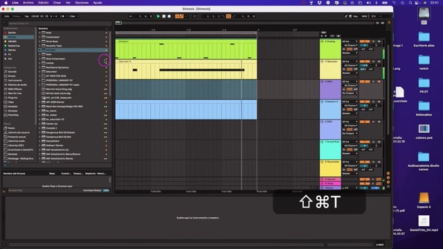The image size is (443, 249).
Task: Fold the 3 Operator track with its triangle
Action: [322, 62]
